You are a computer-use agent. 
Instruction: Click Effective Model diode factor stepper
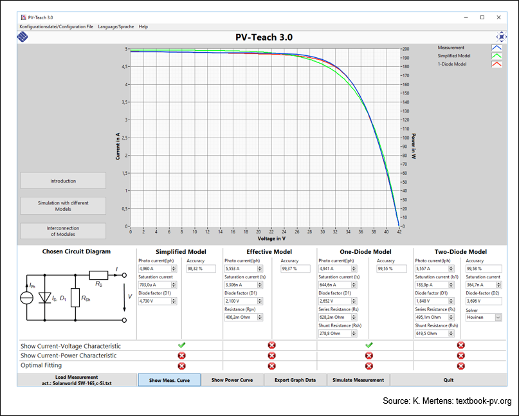tap(260, 301)
